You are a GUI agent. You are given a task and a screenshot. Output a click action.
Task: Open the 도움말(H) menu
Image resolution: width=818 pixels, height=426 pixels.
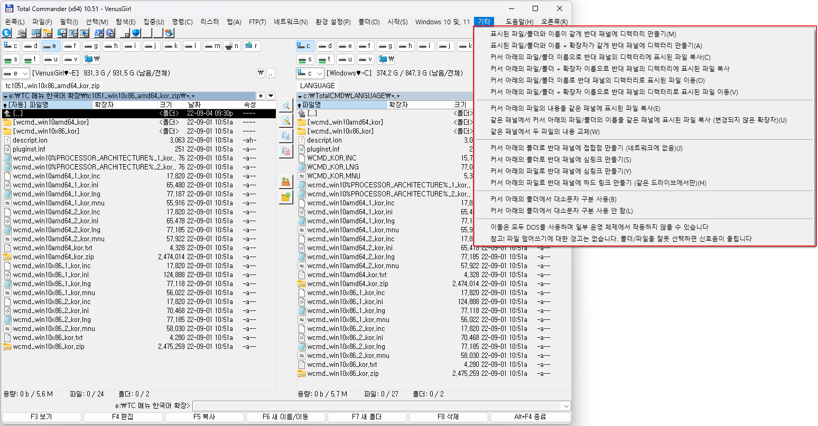(519, 22)
